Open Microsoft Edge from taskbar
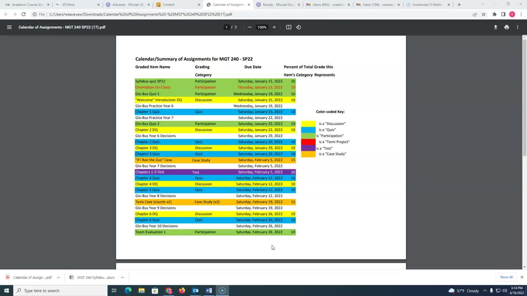Screen dimensions: 527x296 pos(128,291)
